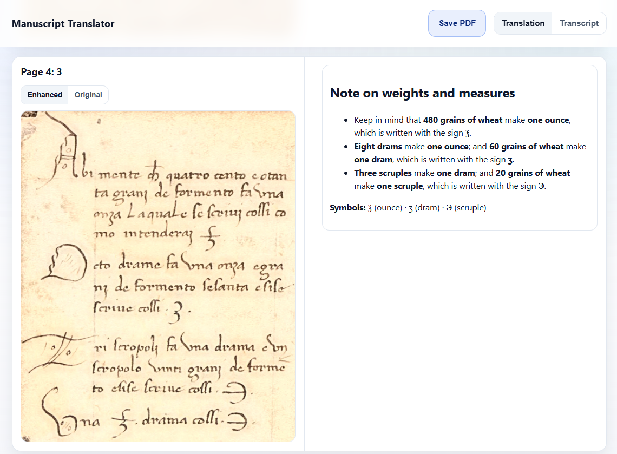This screenshot has height=454, width=617.
Task: Select the Translation tab
Action: point(523,23)
